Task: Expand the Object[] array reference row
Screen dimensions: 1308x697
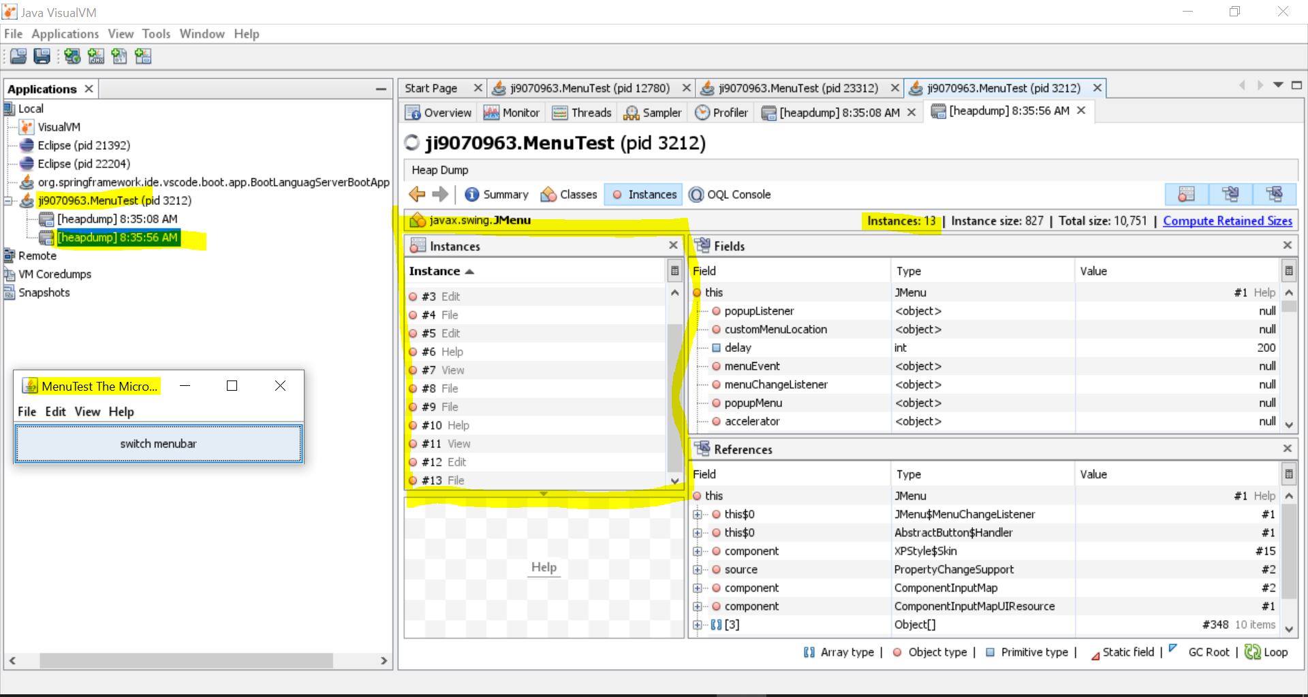Action: (697, 625)
